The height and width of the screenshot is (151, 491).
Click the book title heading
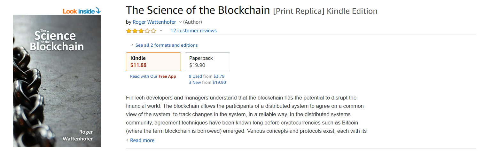point(198,11)
